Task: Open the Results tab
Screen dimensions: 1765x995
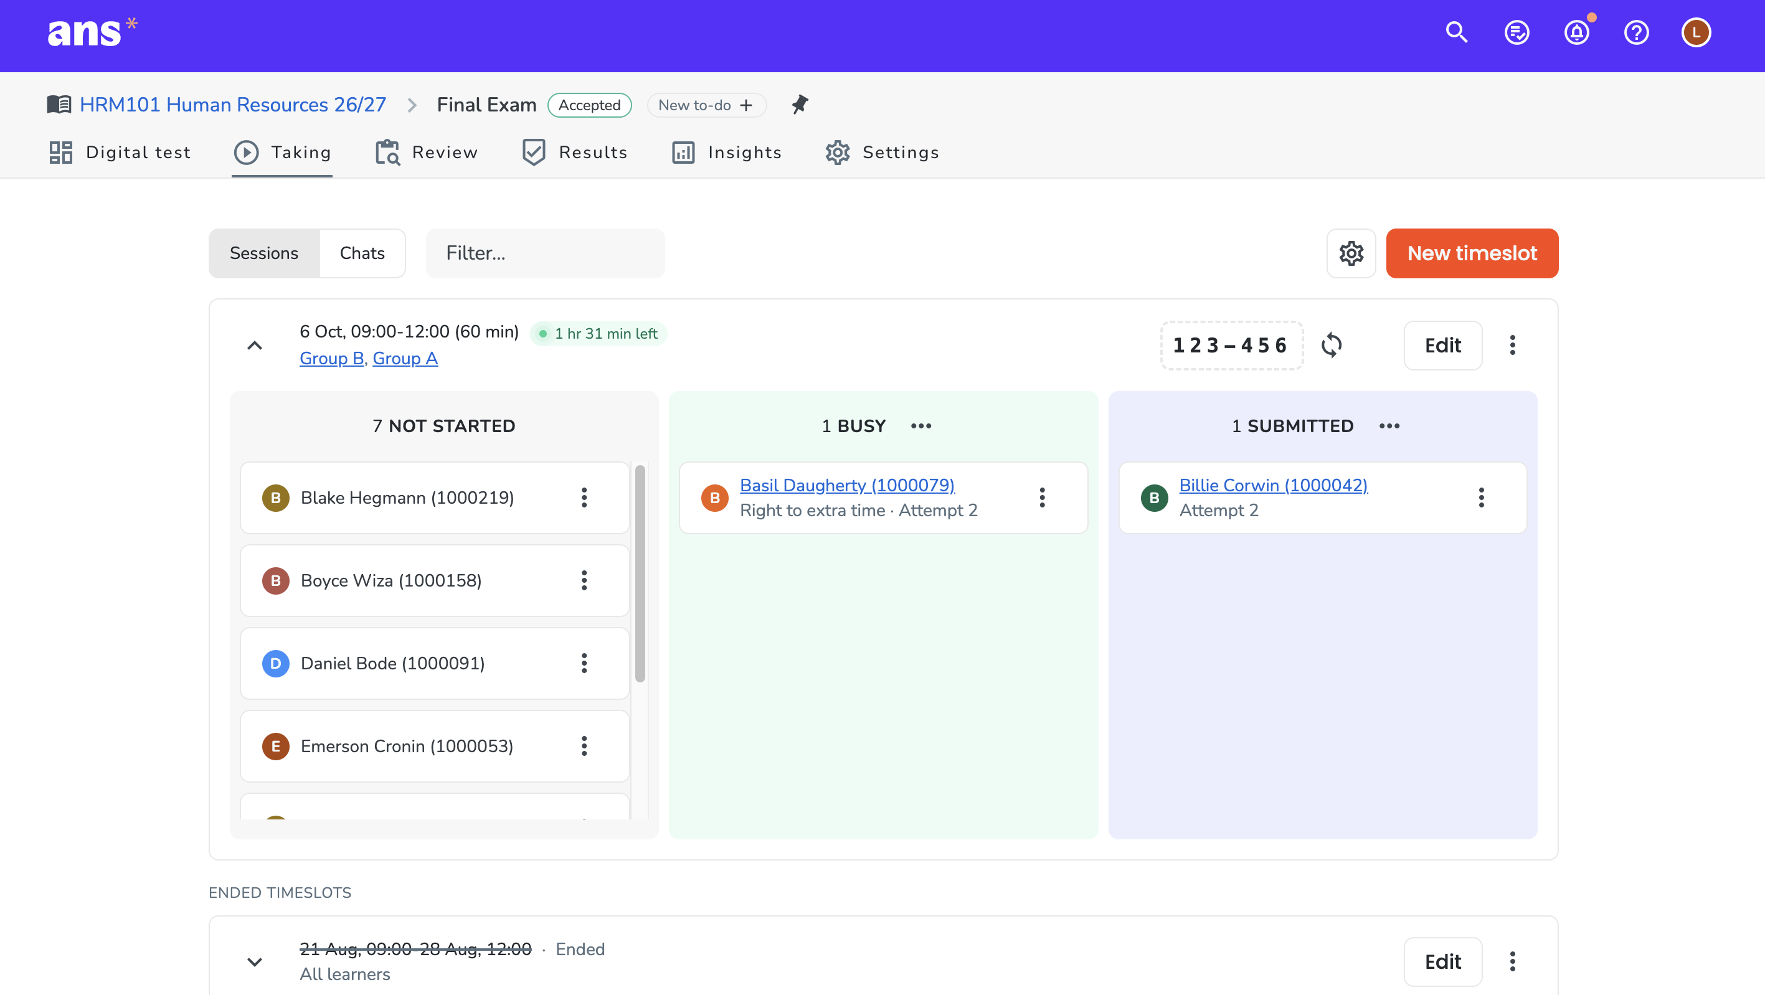Action: pos(574,152)
